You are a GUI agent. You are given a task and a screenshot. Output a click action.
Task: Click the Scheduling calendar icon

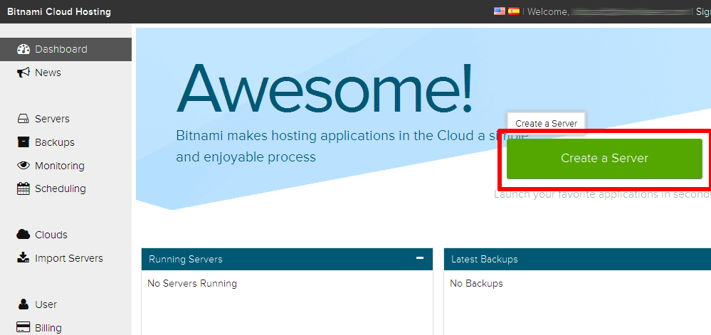[x=23, y=188]
